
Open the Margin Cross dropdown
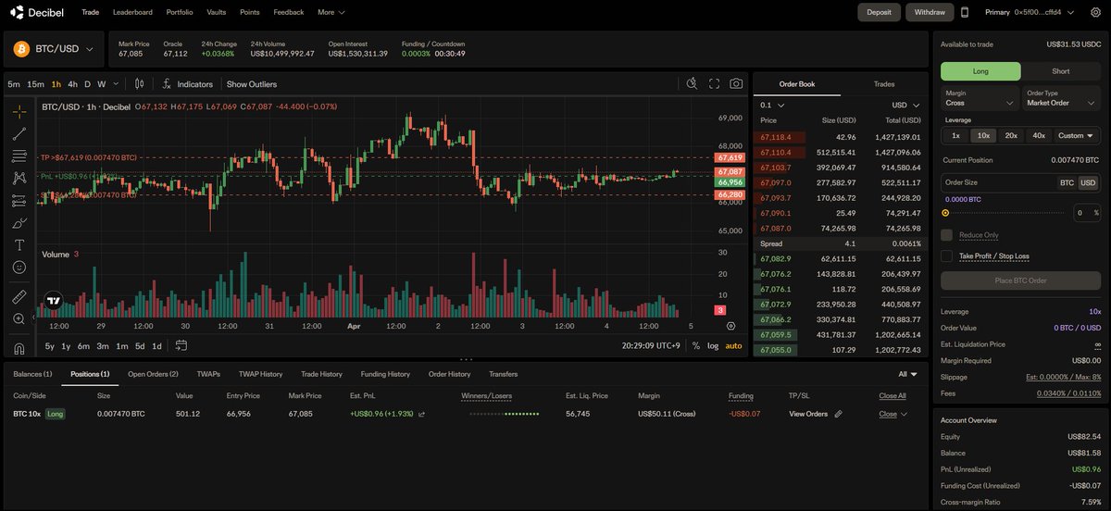pyautogui.click(x=980, y=98)
